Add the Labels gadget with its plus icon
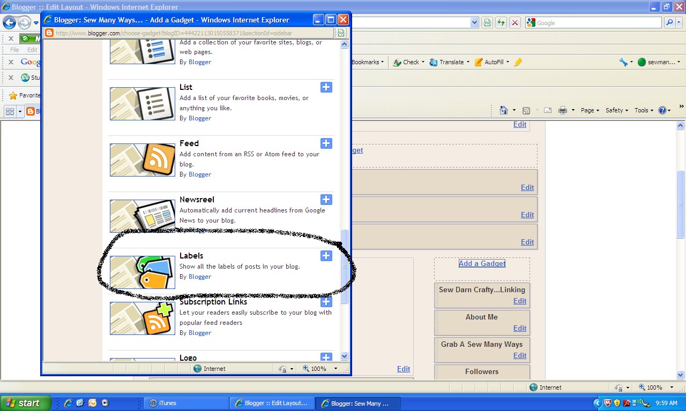This screenshot has width=686, height=411. pyautogui.click(x=326, y=256)
